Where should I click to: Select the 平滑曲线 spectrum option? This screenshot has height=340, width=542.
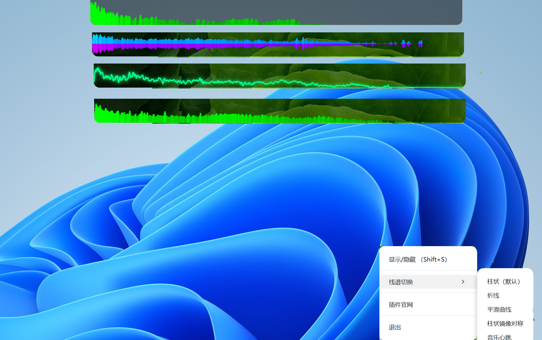505,310
